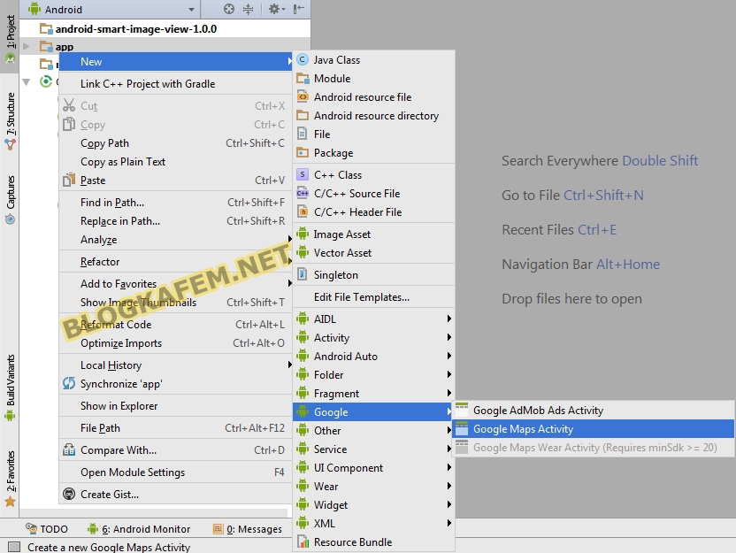Click the scroll from source crosshair icon
736x553 pixels.
pyautogui.click(x=228, y=9)
